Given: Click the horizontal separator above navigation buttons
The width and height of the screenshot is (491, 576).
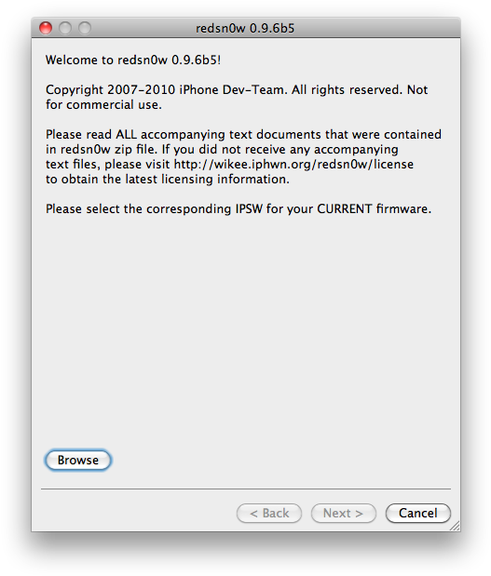Looking at the screenshot, I should point(246,489).
